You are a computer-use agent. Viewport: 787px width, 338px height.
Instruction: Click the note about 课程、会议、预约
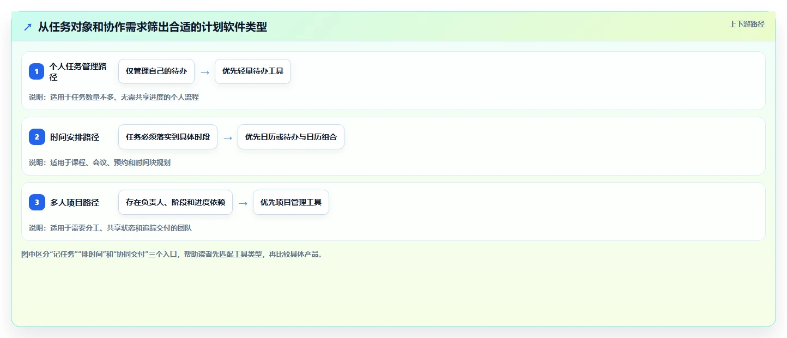pyautogui.click(x=100, y=162)
